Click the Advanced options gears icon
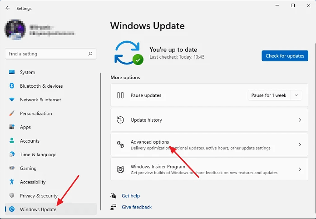The image size is (316, 219). pos(120,144)
